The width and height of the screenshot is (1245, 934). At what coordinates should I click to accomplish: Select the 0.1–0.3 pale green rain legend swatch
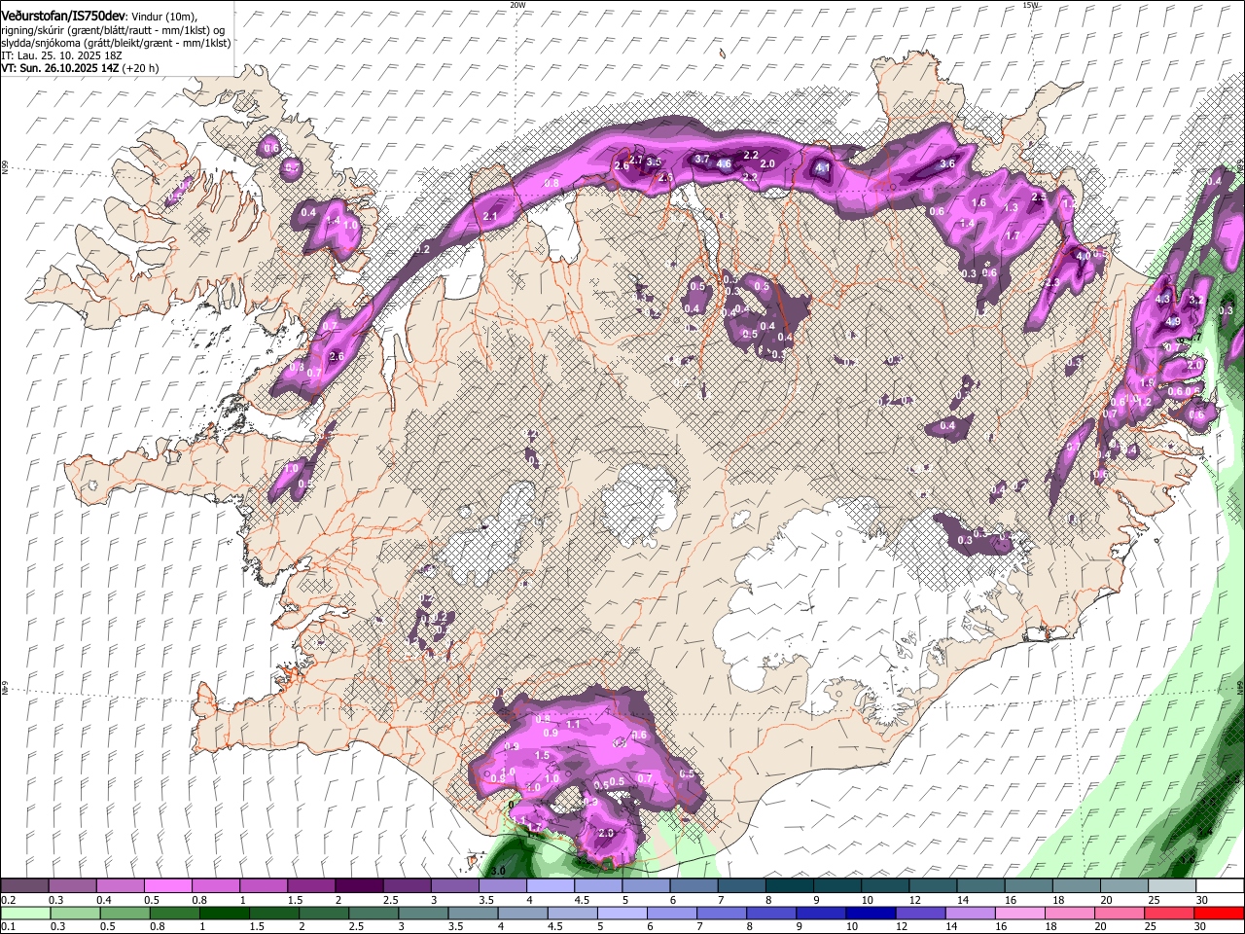point(24,913)
